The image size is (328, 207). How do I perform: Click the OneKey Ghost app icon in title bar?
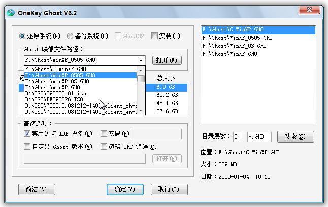(x=11, y=13)
